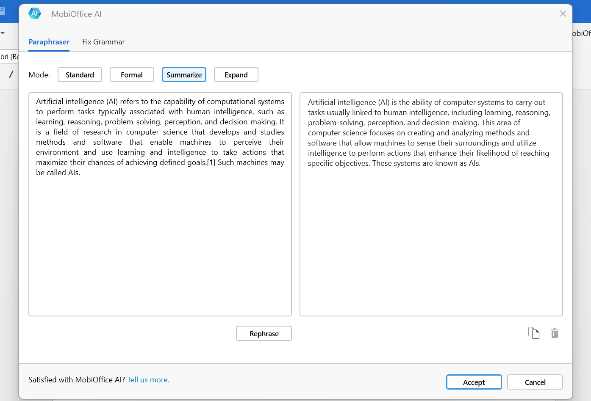Select Formal mode
This screenshot has width=591, height=401.
click(132, 74)
